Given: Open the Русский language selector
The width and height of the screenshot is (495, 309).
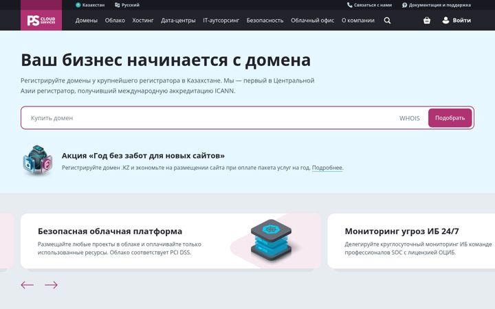Looking at the screenshot, I should point(127,5).
